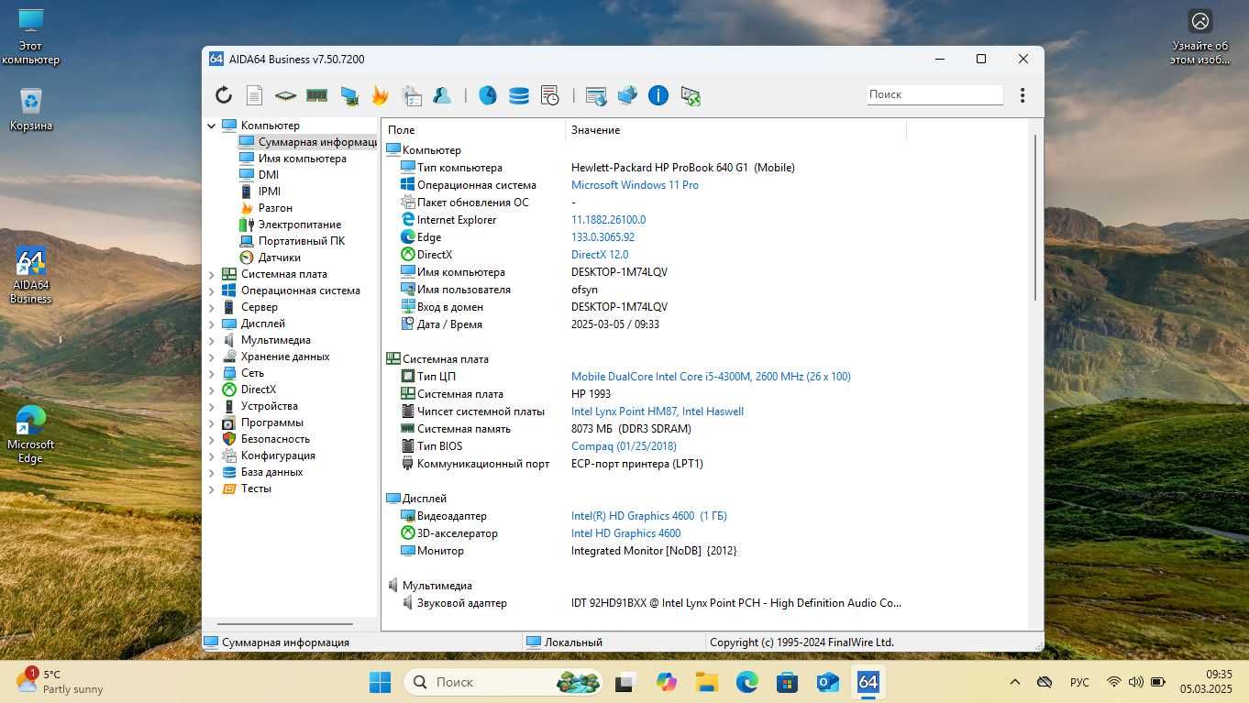Open the РУС language indicator
This screenshot has height=703, width=1249.
(1079, 682)
